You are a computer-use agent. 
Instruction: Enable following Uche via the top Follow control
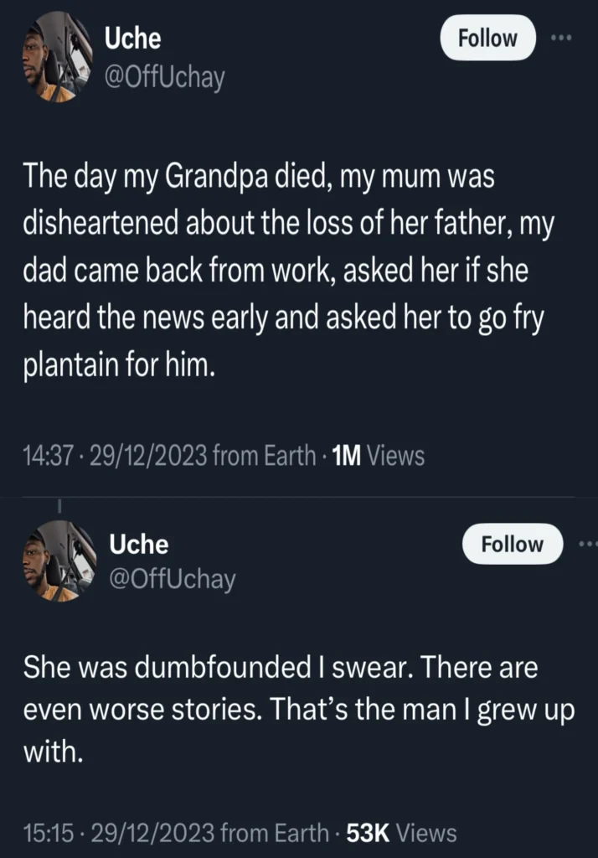tap(487, 38)
